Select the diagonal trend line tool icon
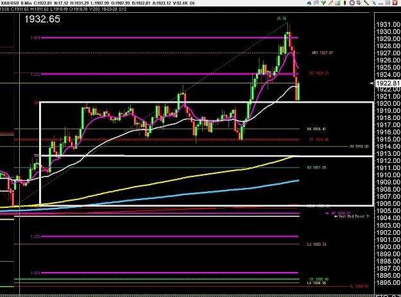 tap(366, 3)
